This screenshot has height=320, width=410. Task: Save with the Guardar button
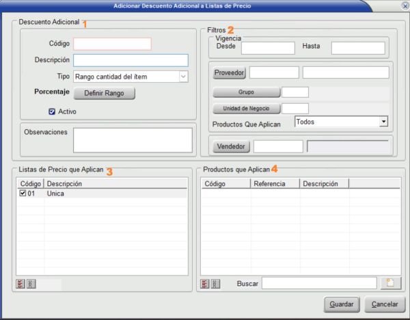point(341,304)
